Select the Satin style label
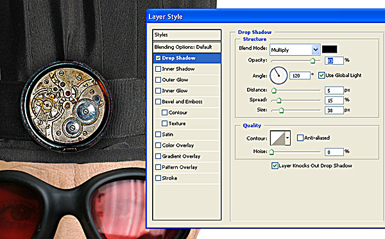This screenshot has width=385, height=239. [167, 135]
